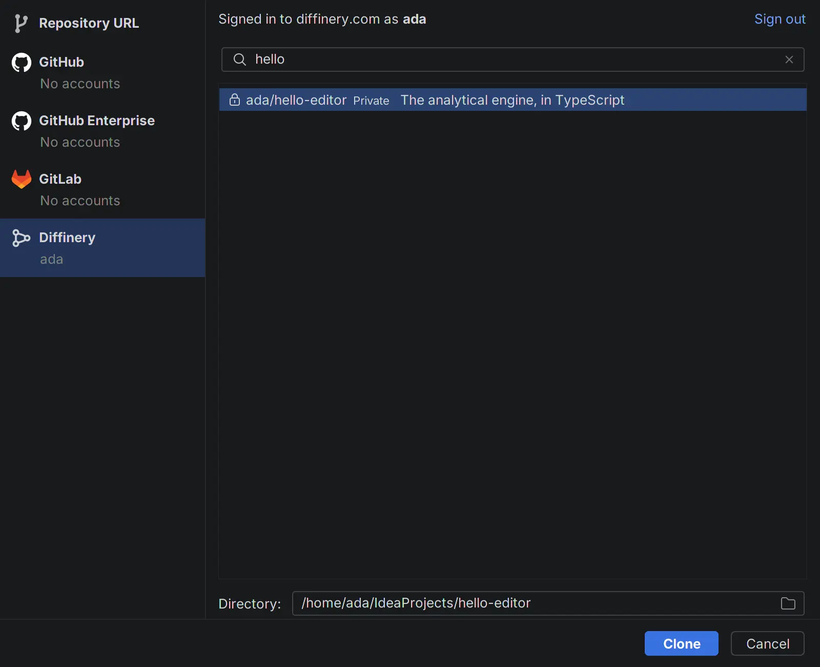Clear the search field text

789,60
